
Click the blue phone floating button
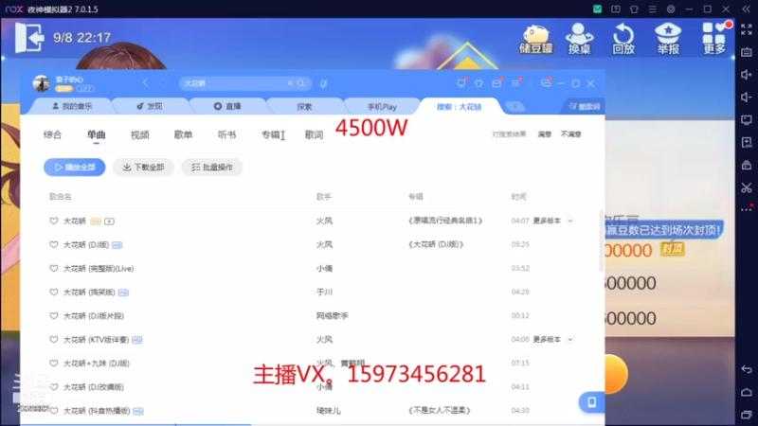pyautogui.click(x=591, y=401)
